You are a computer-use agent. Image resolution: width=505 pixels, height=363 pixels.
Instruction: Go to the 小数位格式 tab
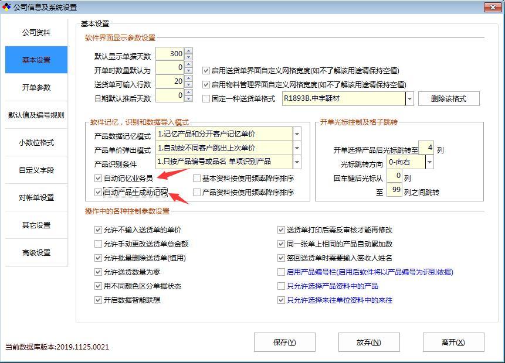click(x=36, y=142)
